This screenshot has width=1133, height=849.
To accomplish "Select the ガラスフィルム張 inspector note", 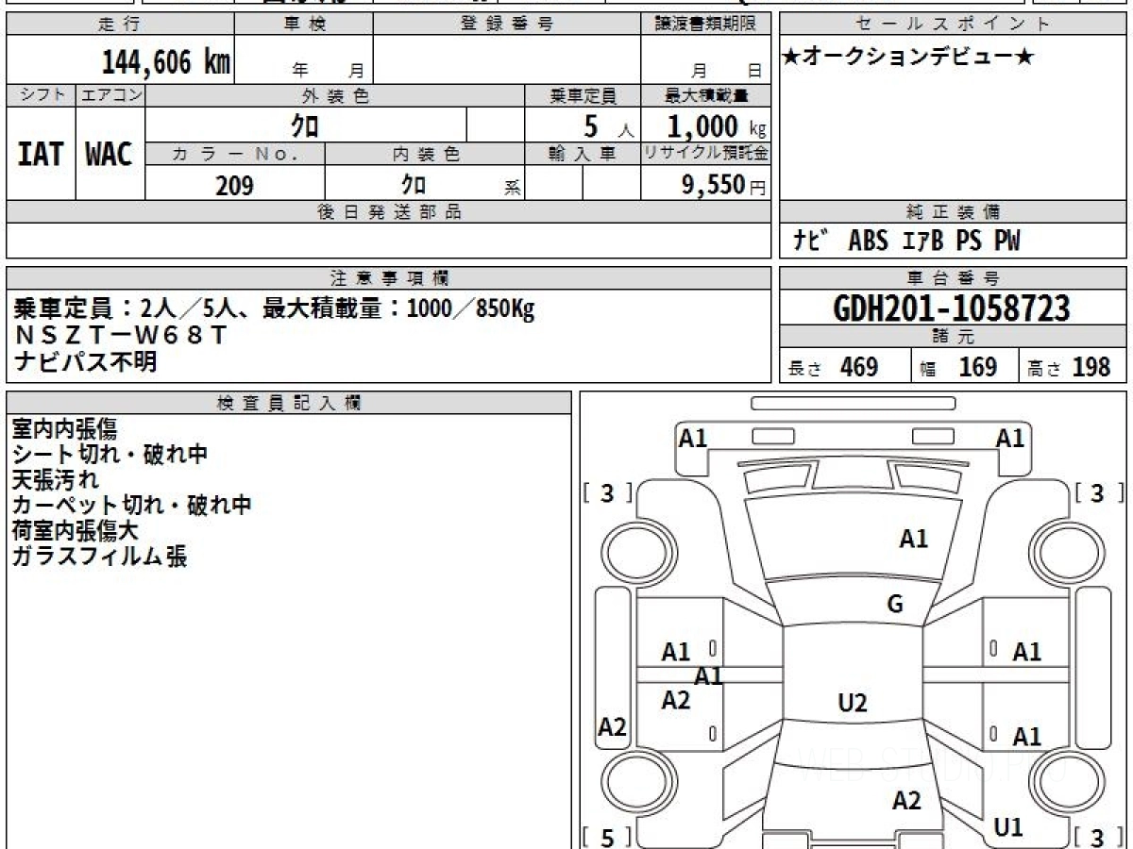I will (x=99, y=557).
